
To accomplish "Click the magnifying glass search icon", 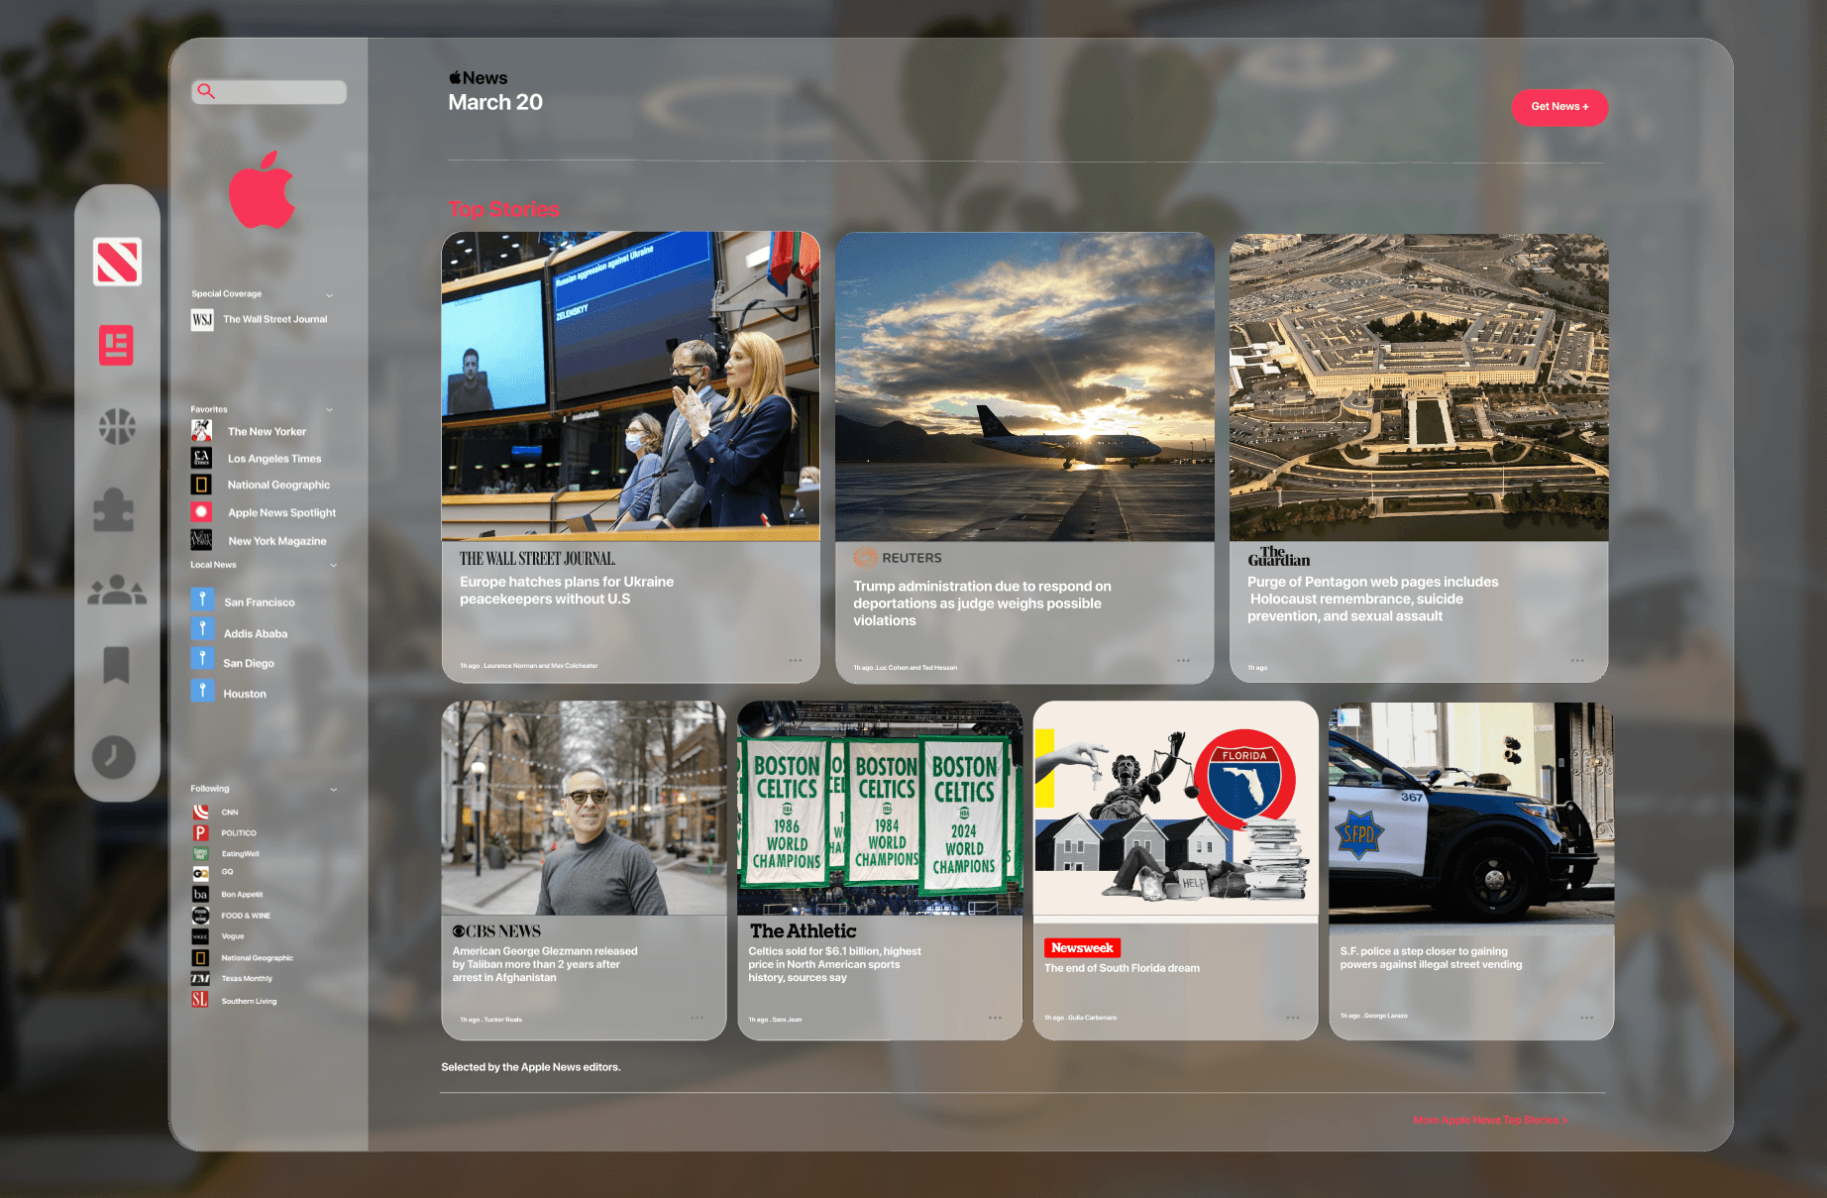I will tap(206, 91).
